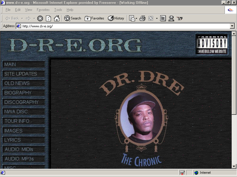237x177 pixels.
Task: Click the working offline status icon
Action: (182, 173)
